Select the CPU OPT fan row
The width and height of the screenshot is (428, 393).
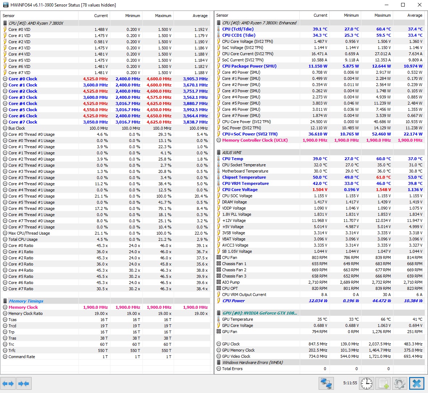320,288
